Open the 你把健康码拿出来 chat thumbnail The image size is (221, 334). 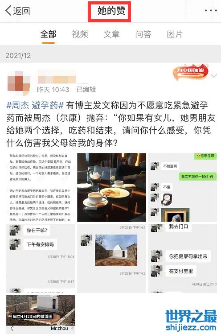[183, 258]
